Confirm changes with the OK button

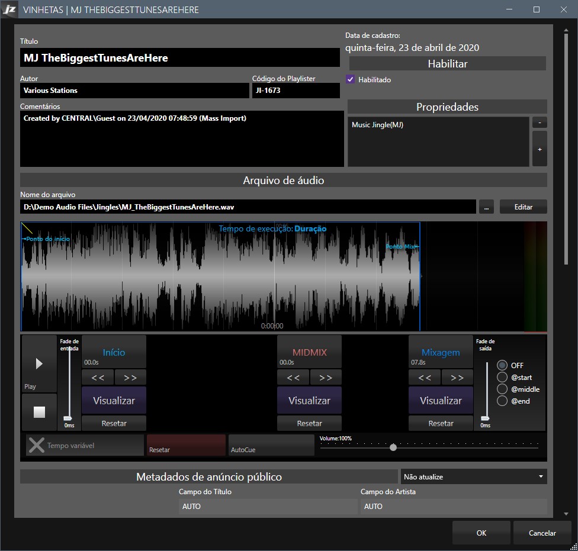(x=481, y=533)
